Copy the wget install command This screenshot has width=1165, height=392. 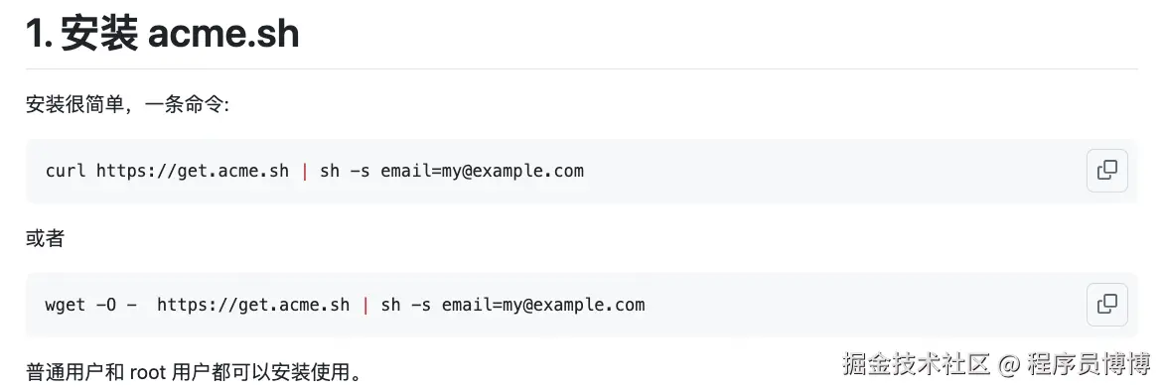(1107, 305)
